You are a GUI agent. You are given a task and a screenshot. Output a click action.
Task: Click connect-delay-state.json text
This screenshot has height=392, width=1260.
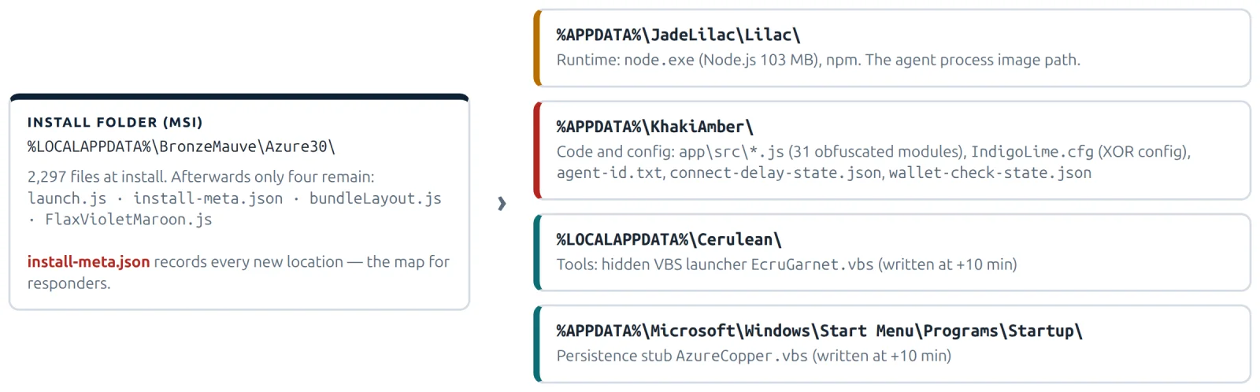tap(776, 172)
